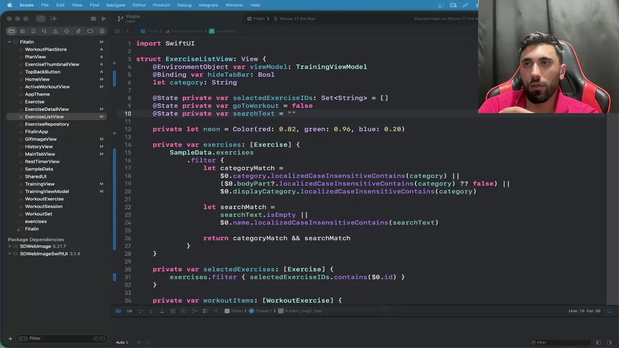The width and height of the screenshot is (619, 348).
Task: Collapse the Fitalin project root
Action: (9, 42)
